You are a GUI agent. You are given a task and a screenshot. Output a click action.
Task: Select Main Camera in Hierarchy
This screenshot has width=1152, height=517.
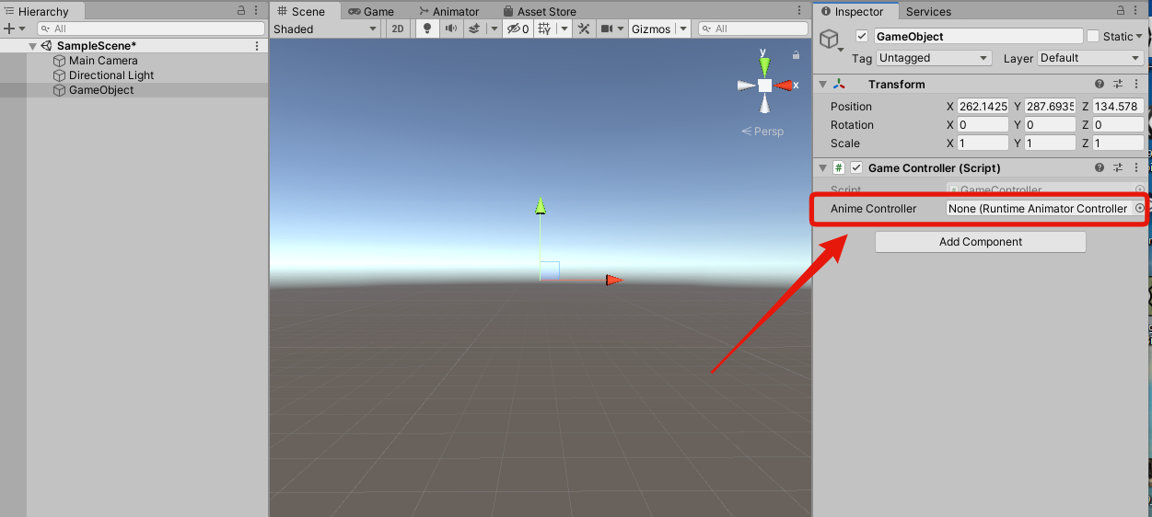103,61
